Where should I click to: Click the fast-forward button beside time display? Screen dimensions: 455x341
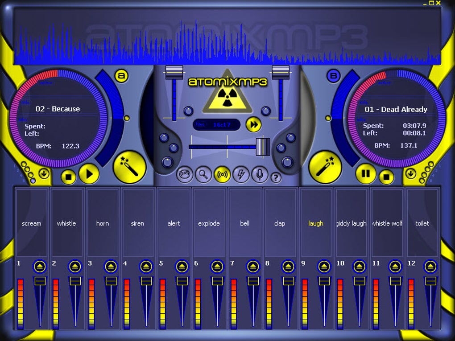254,125
